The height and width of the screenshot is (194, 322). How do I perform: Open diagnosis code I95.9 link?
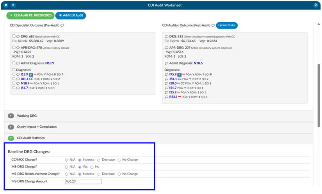pos(173,74)
